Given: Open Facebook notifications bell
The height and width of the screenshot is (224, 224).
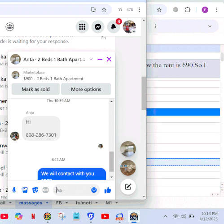Looking at the screenshot, I should (114, 27).
